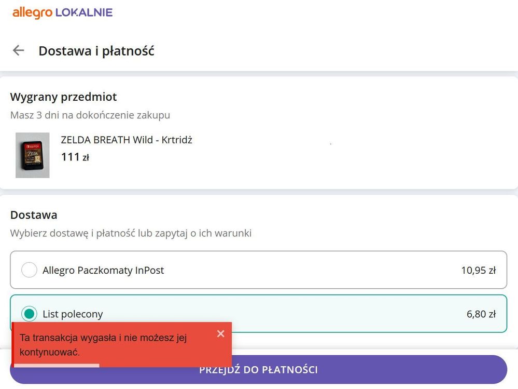Screen dimensions: 518x389
Task: Click the Wygrany przedmiot section heading
Action: (x=63, y=97)
